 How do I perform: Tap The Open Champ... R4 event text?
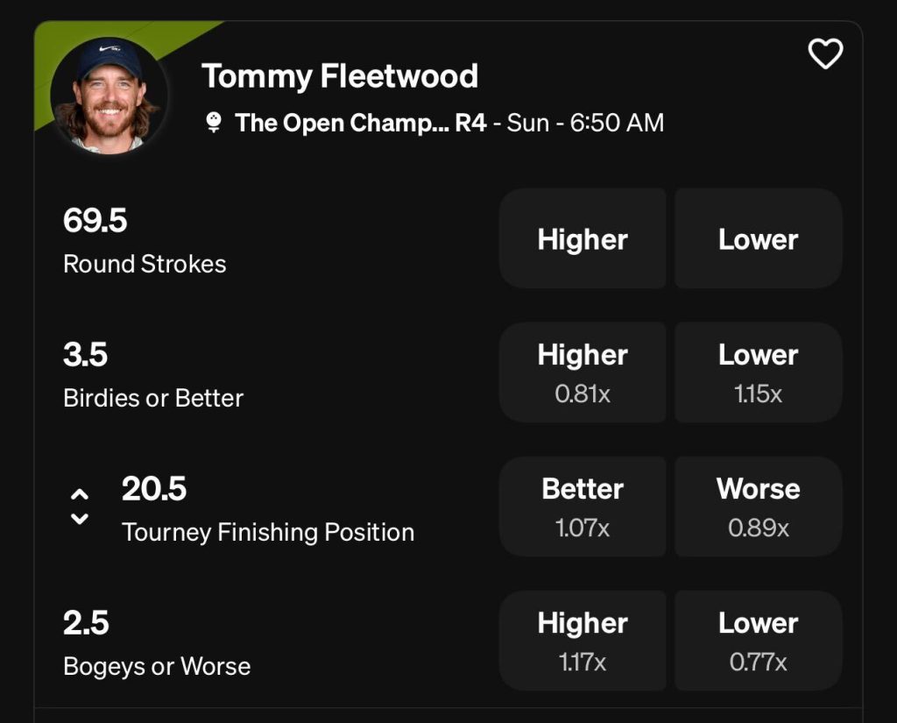(x=360, y=123)
